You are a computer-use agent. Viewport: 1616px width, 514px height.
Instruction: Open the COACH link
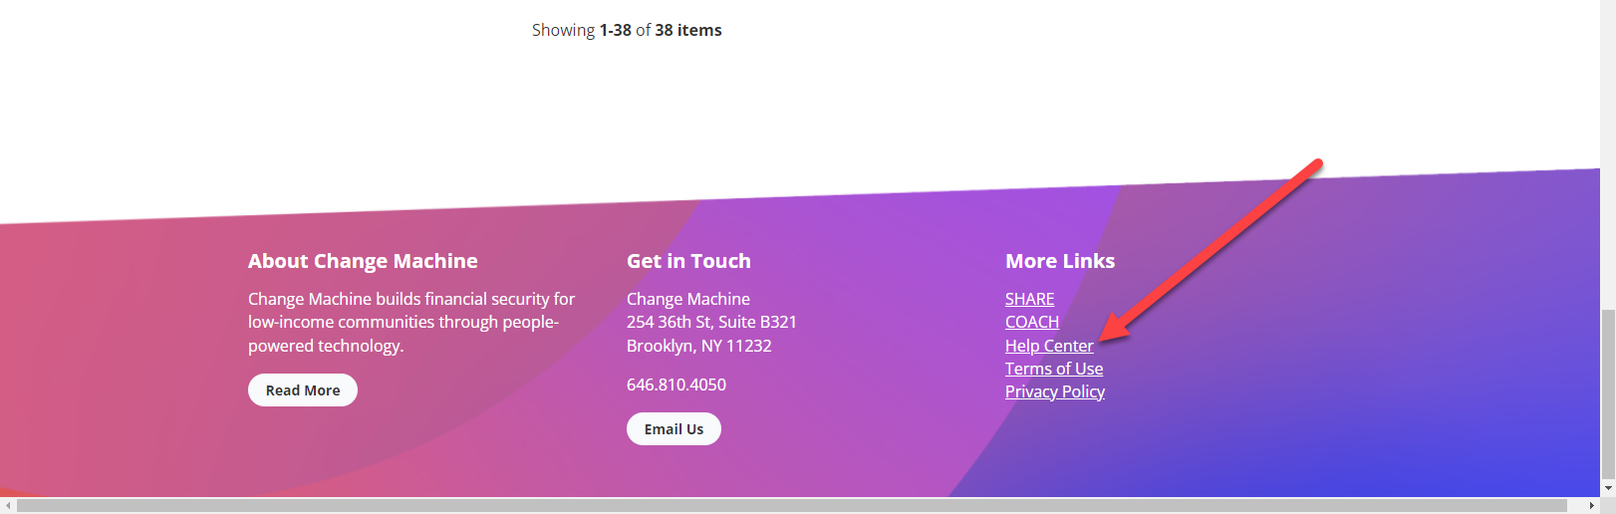click(x=1031, y=322)
